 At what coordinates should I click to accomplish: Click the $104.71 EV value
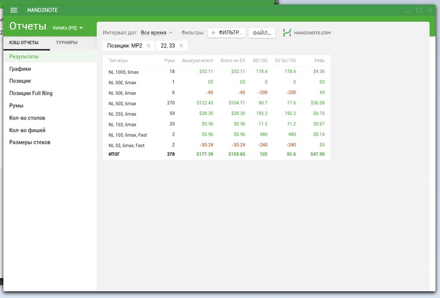237,102
